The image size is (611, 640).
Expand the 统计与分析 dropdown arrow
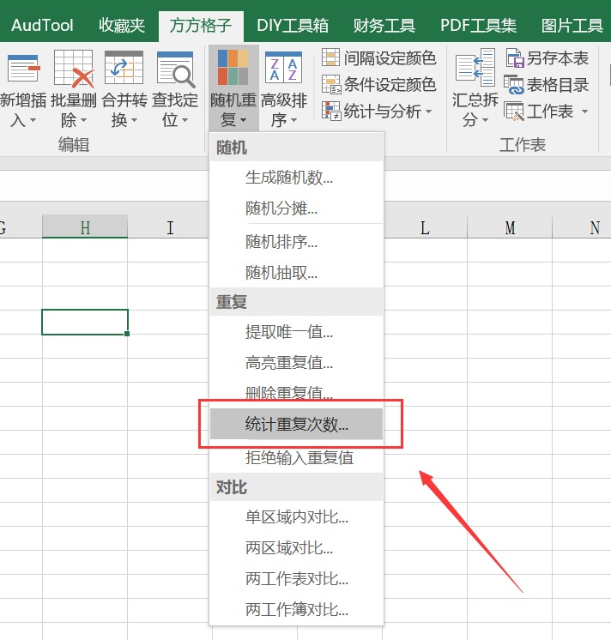click(428, 112)
